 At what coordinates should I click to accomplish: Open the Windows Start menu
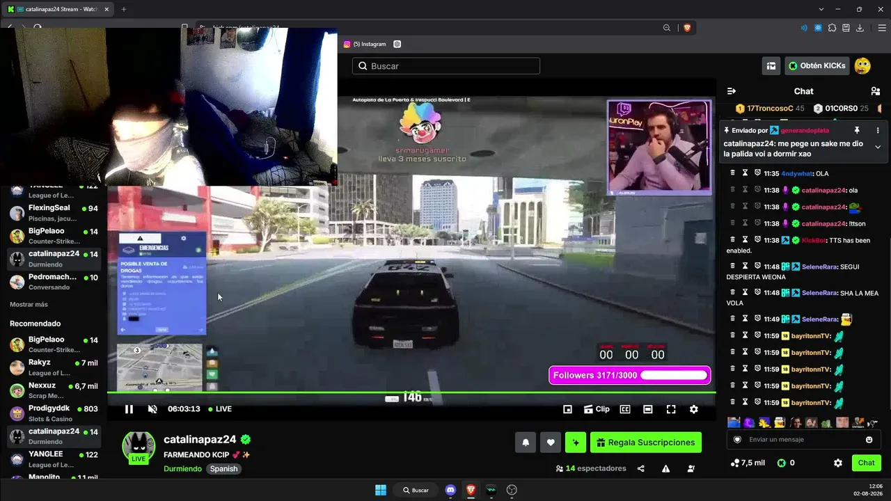(x=381, y=490)
